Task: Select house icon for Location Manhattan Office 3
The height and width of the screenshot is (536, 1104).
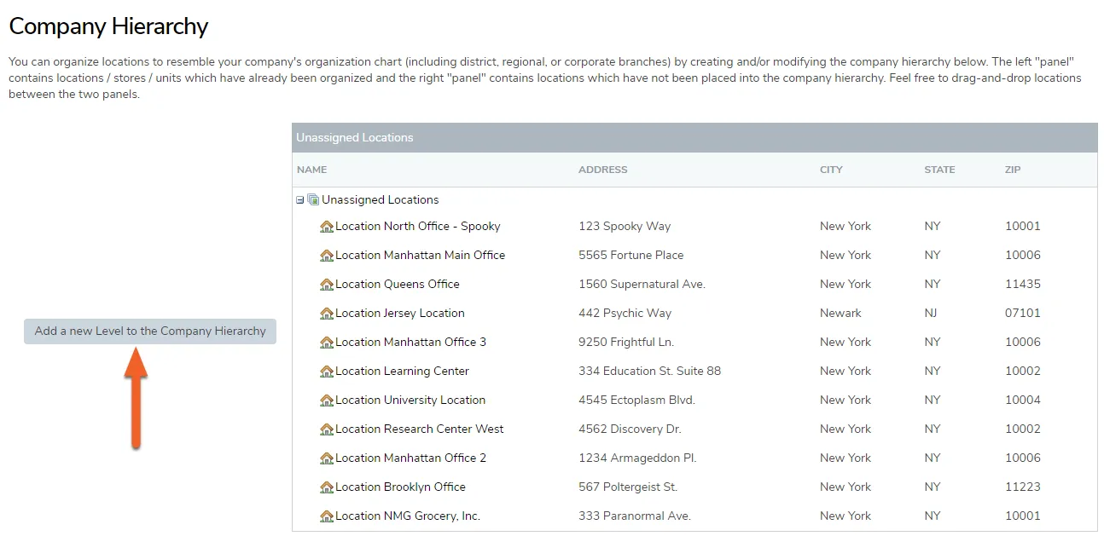Action: tap(327, 343)
